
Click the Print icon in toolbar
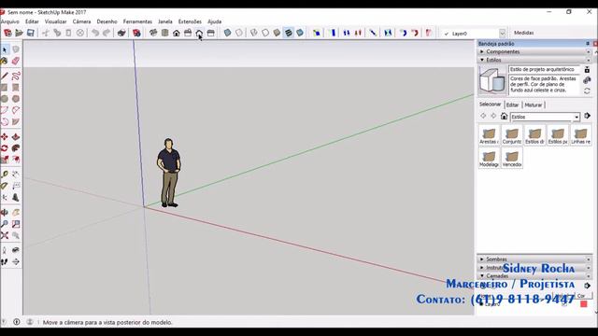[121, 34]
